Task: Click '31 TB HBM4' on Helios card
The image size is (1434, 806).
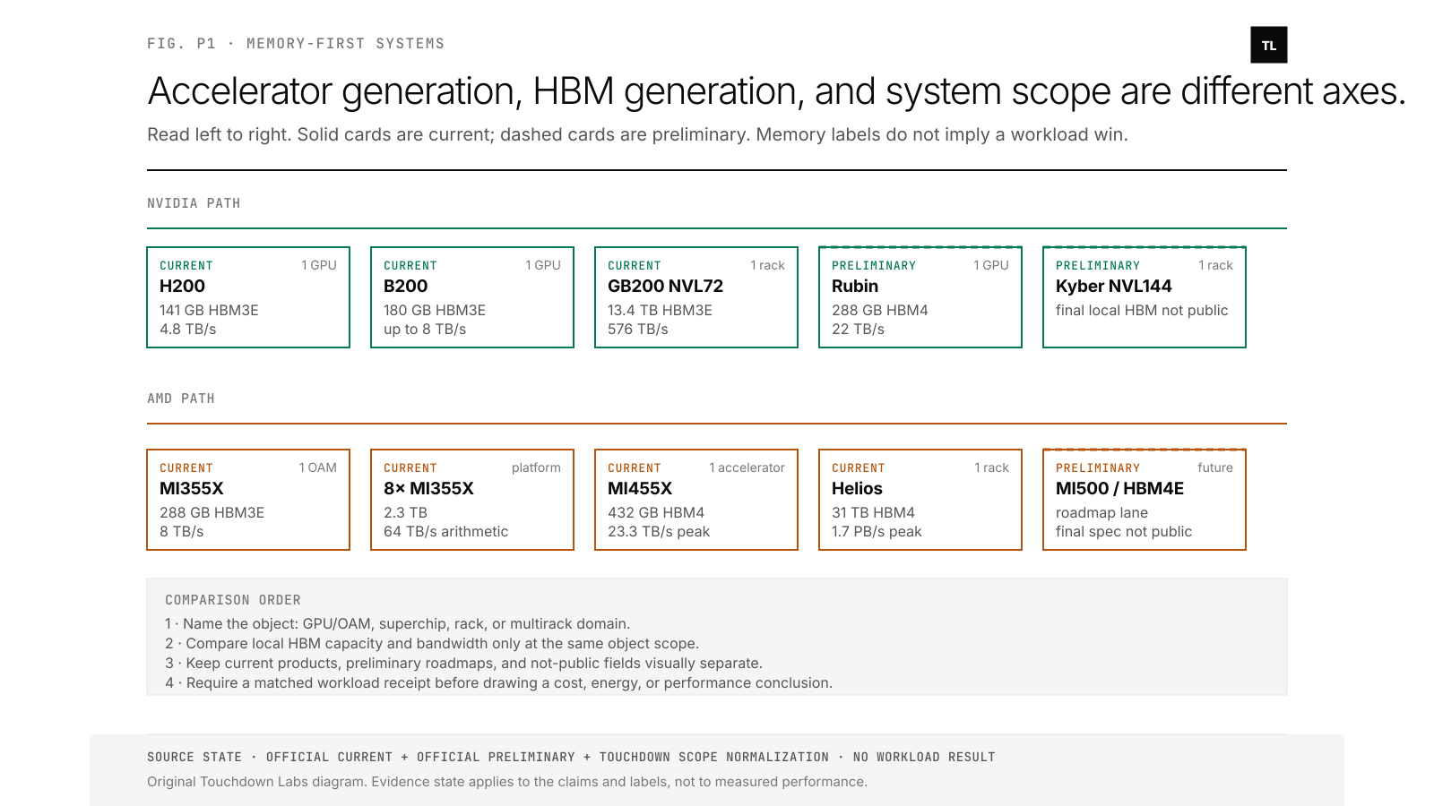Action: [x=873, y=512]
